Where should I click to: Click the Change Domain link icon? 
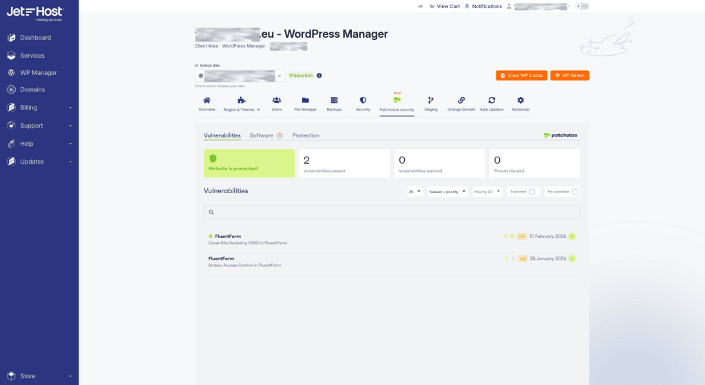pos(461,100)
